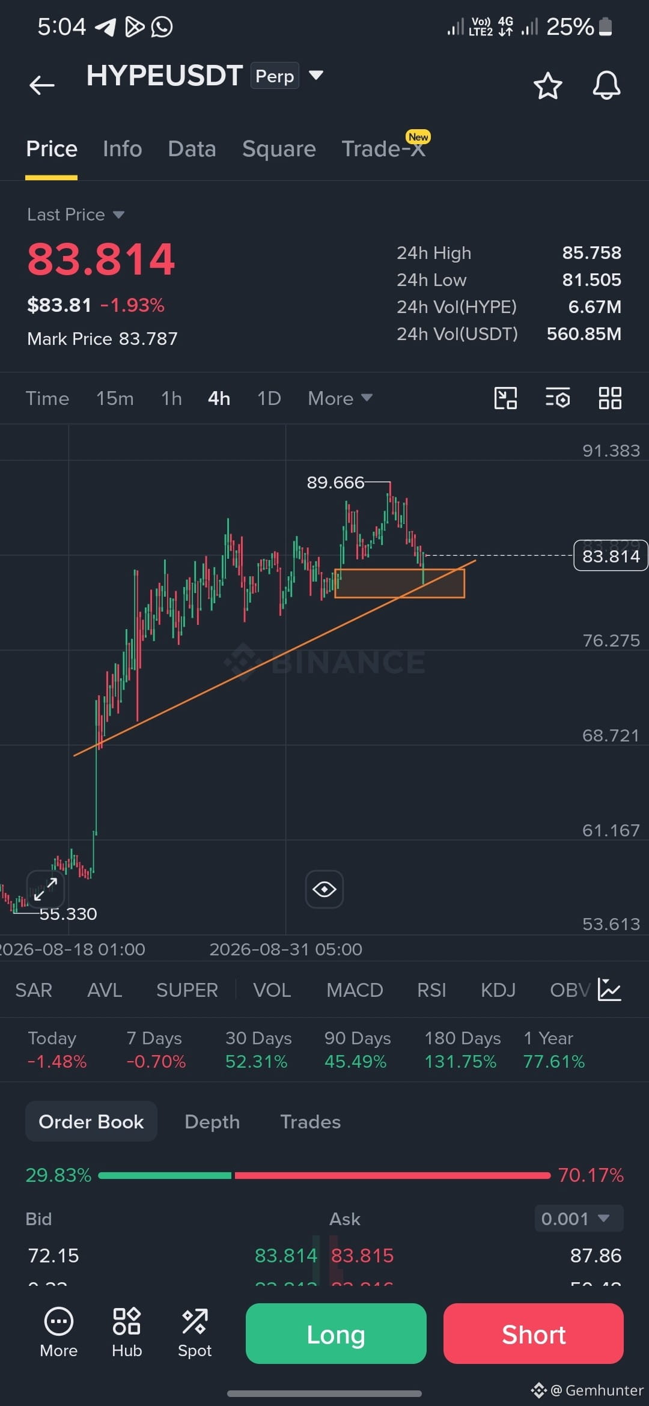Enable the RSI indicator
This screenshot has height=1406, width=649.
click(x=431, y=990)
